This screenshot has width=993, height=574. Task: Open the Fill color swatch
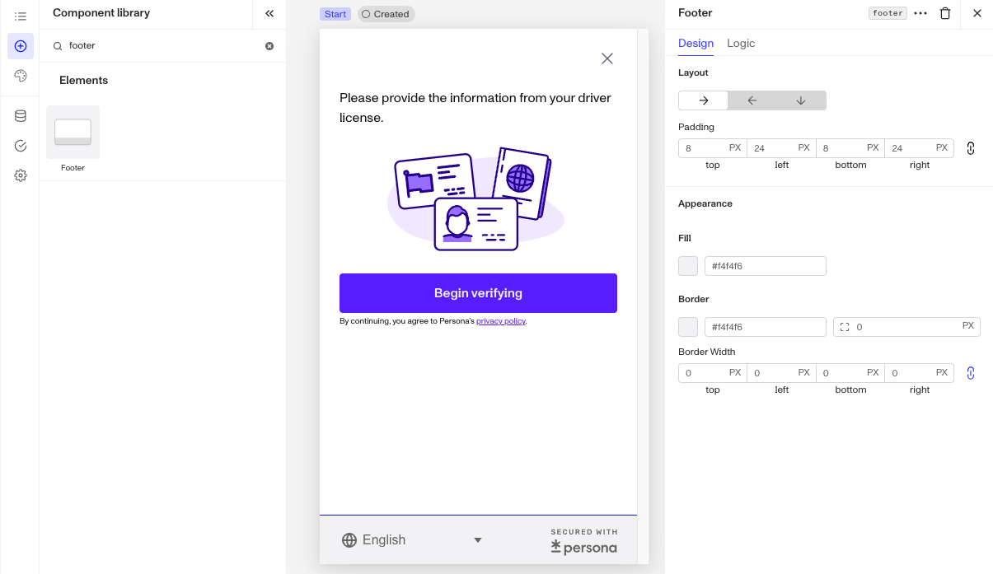pos(688,266)
